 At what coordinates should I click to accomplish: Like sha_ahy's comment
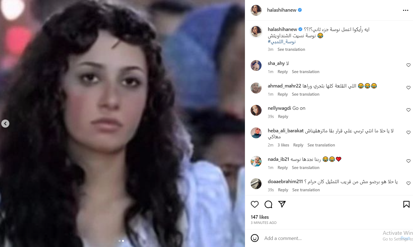click(x=408, y=65)
